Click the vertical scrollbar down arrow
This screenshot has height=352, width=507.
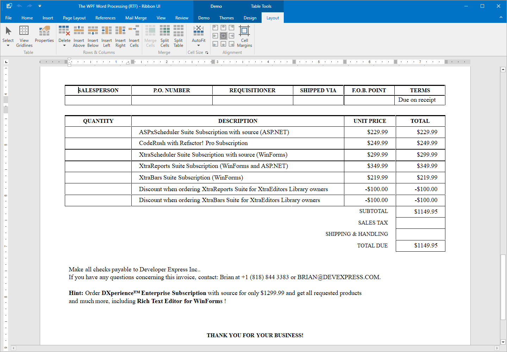click(x=503, y=342)
